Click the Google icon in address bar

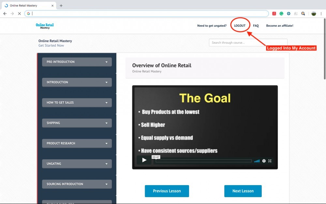(x=28, y=13)
